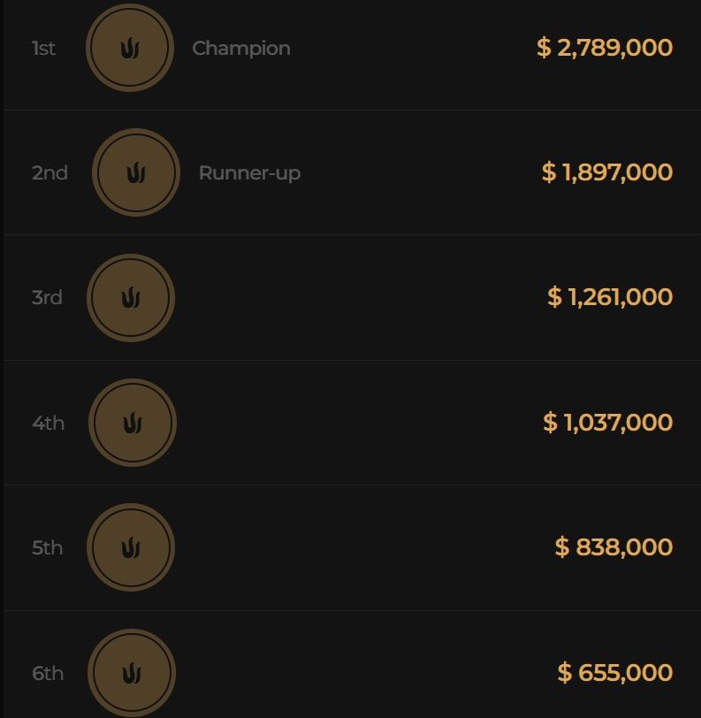Select the 4th rank label
This screenshot has width=701, height=718.
pos(49,424)
